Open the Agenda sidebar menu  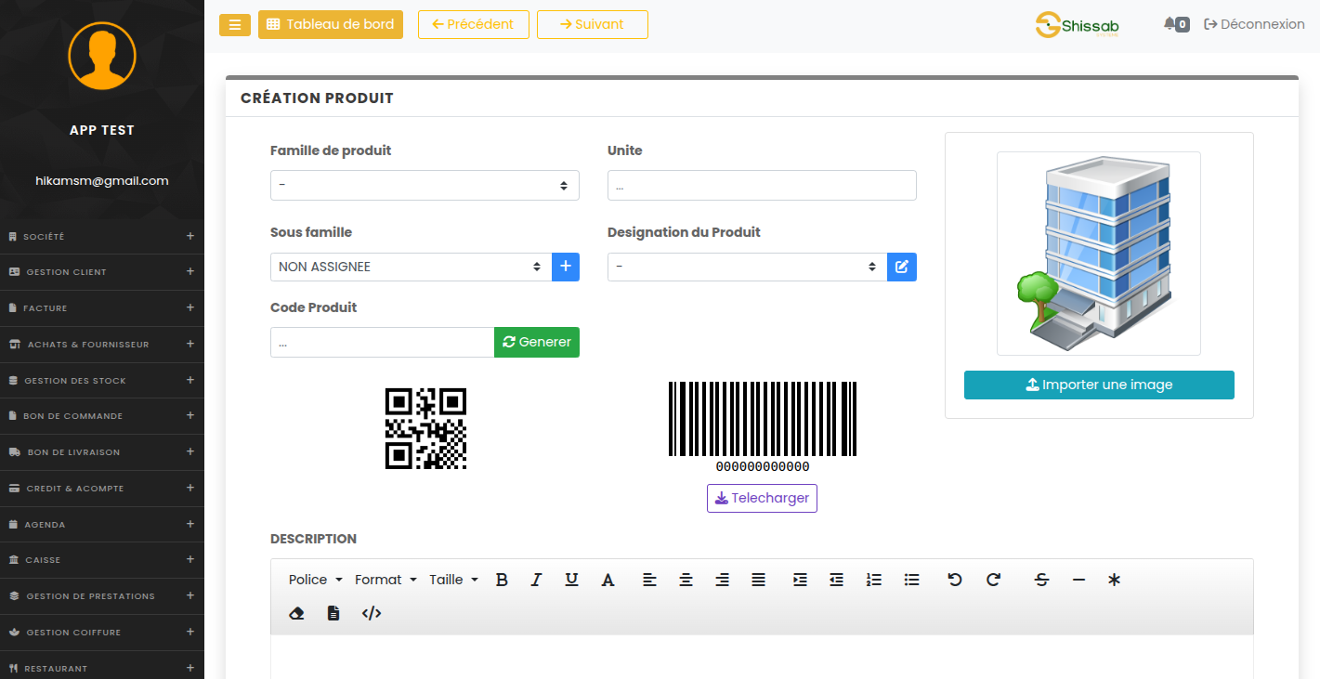102,524
